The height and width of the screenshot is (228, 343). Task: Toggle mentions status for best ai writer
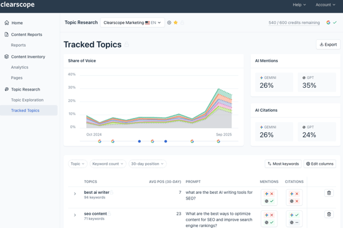[x=269, y=197]
